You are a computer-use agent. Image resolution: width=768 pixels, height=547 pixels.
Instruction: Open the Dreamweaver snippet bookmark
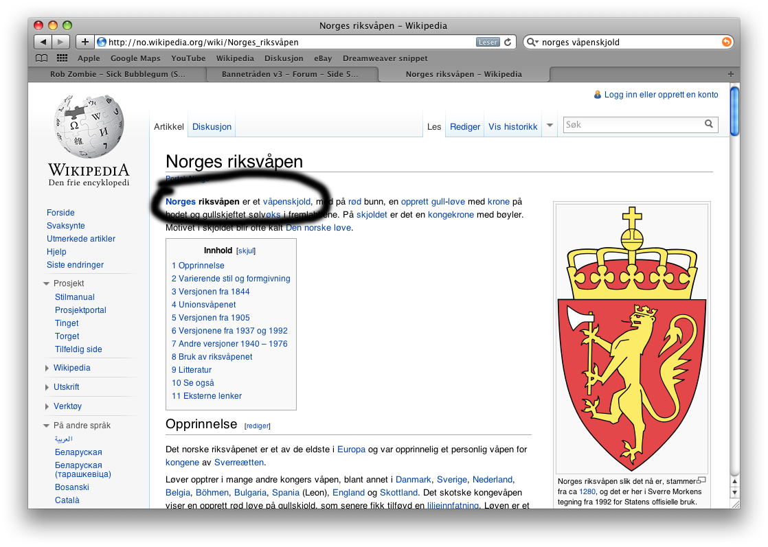click(385, 58)
